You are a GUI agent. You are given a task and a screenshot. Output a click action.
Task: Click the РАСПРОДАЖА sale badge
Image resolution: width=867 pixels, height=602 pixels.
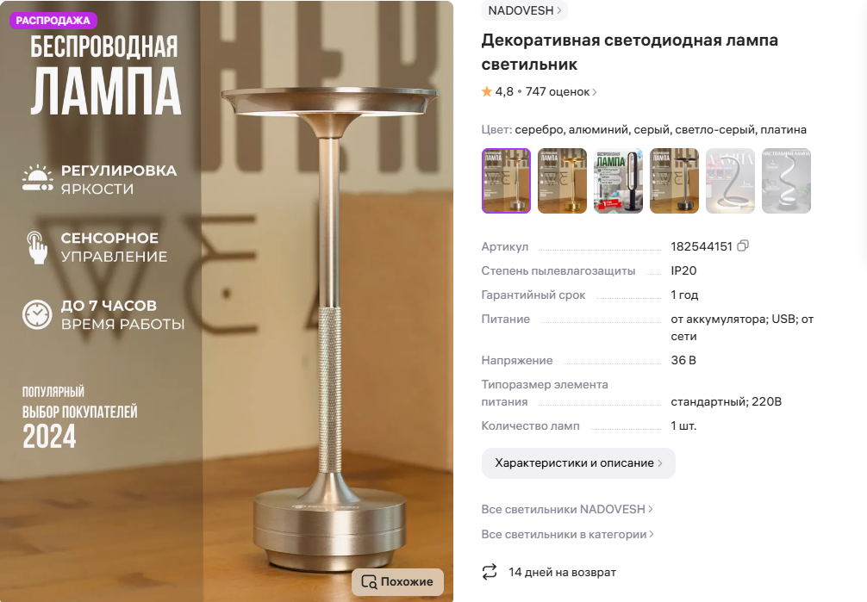pos(53,21)
